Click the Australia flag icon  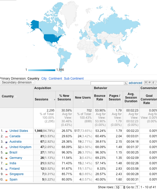click(6, 142)
